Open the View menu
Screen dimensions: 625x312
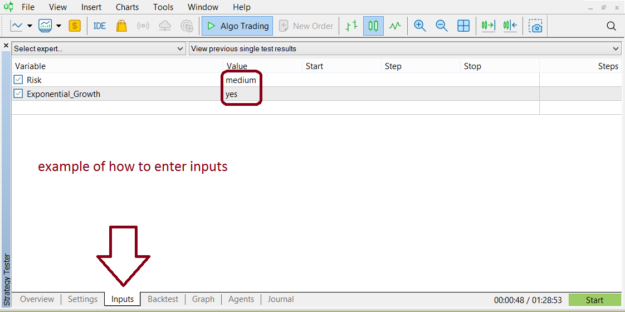(58, 7)
